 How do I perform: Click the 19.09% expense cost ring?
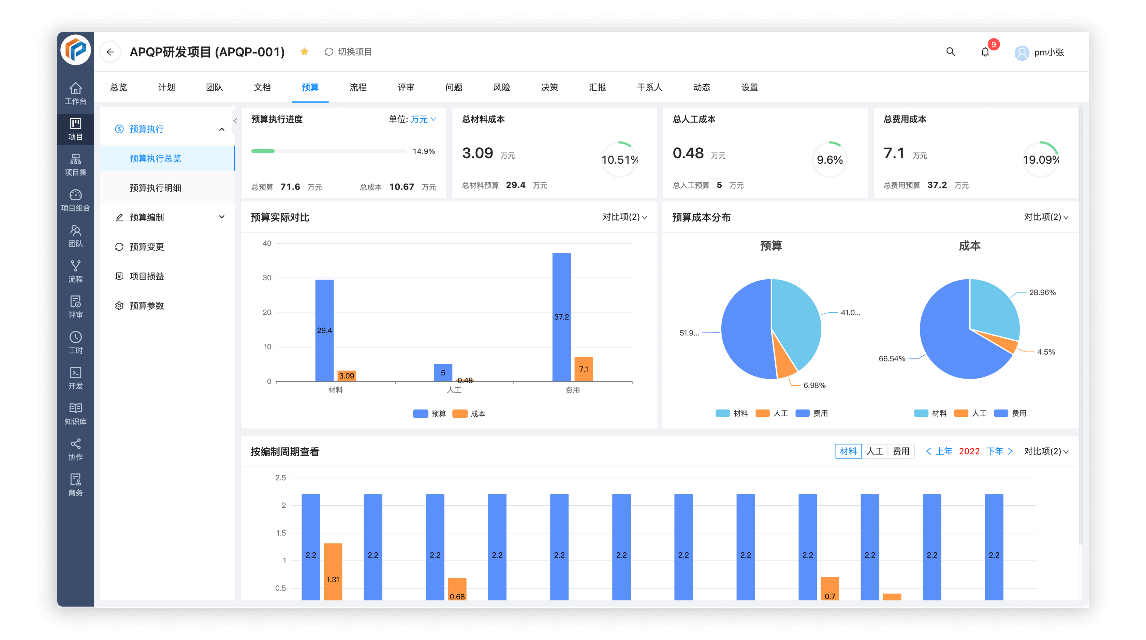pyautogui.click(x=1041, y=159)
